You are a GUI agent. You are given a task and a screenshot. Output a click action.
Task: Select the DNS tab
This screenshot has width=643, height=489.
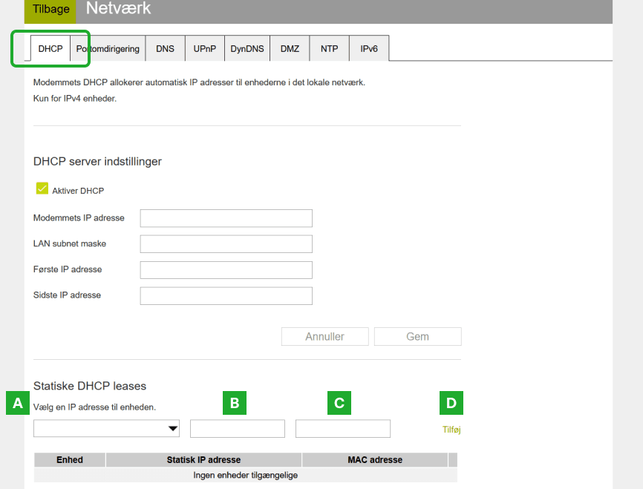click(165, 49)
